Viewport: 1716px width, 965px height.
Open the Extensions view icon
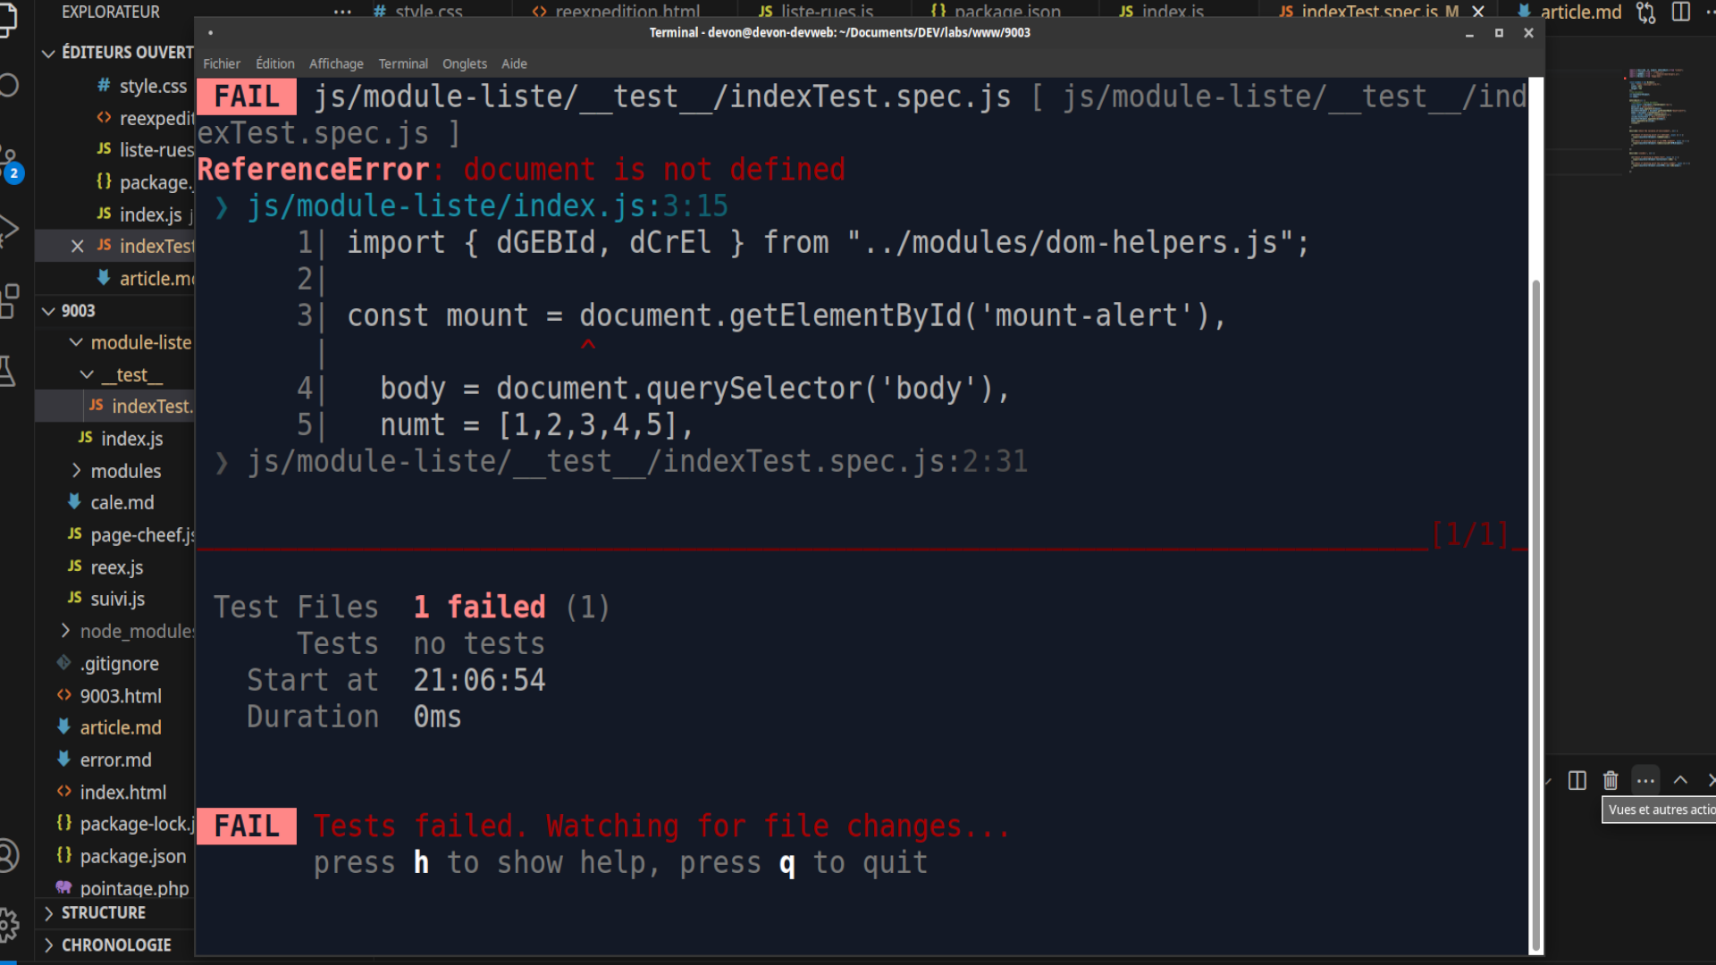[9, 300]
